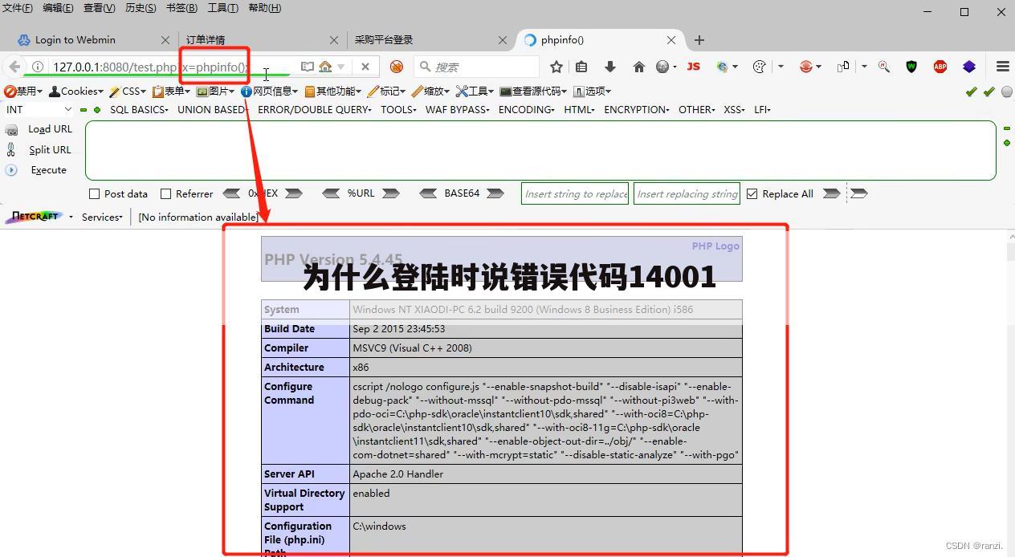1015x557 pixels.
Task: Open the Cookies developer toolbar dropdown
Action: pos(77,91)
